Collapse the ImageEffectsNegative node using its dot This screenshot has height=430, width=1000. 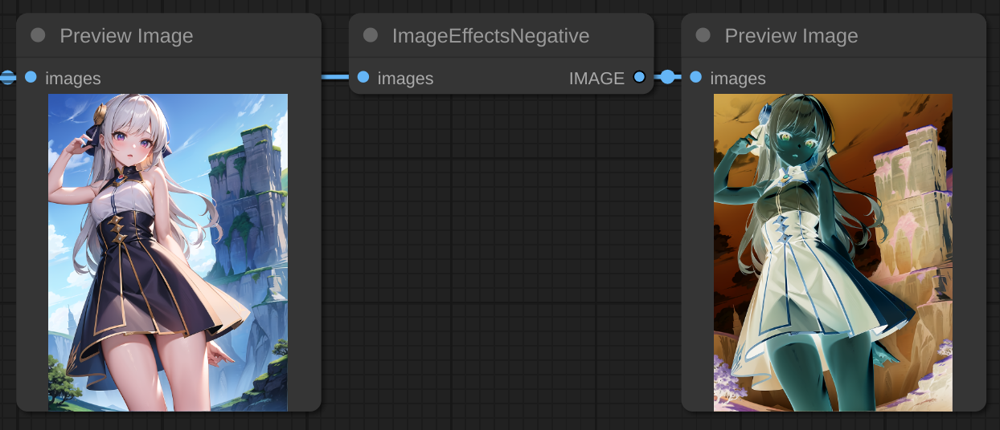(x=371, y=35)
